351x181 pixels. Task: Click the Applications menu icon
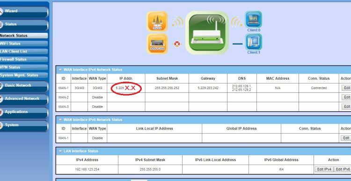1,113
